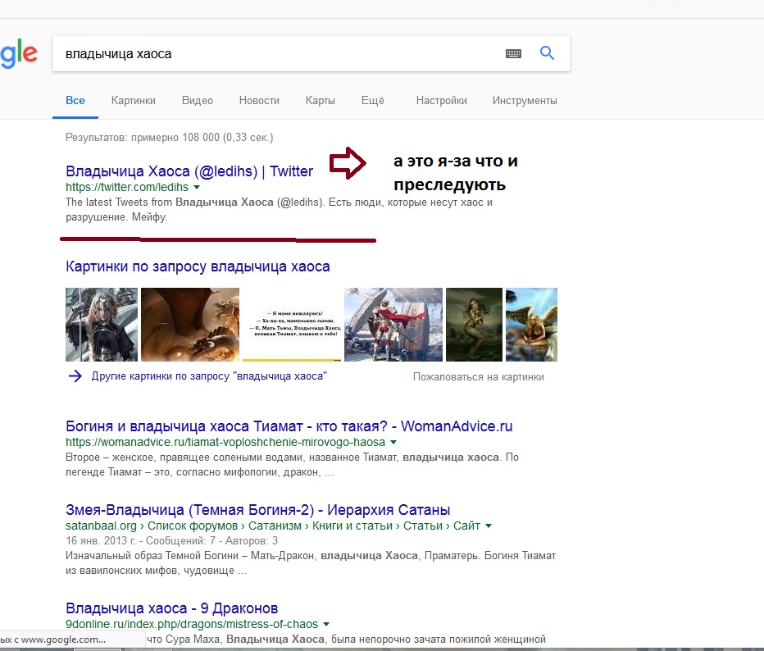The width and height of the screenshot is (764, 651).
Task: Click 'Другие картинки по запросу "владычица хаоса"'
Action: 209,376
